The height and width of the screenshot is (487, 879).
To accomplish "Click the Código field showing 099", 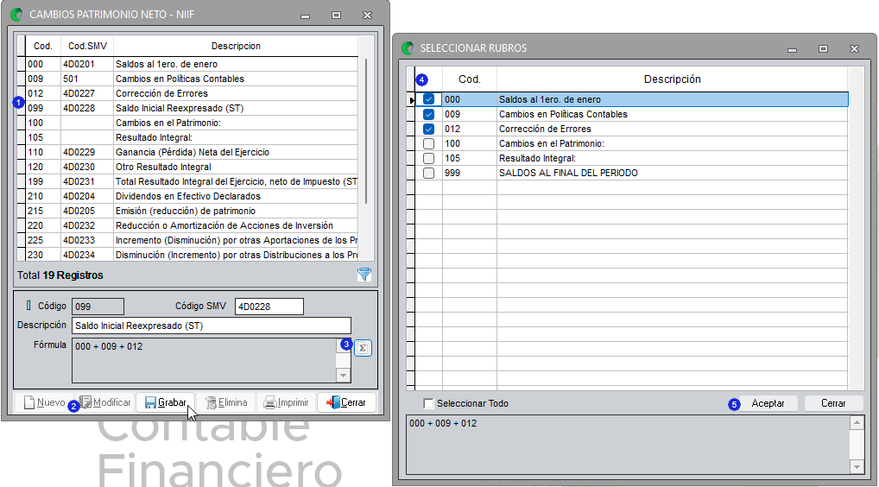I will 98,307.
